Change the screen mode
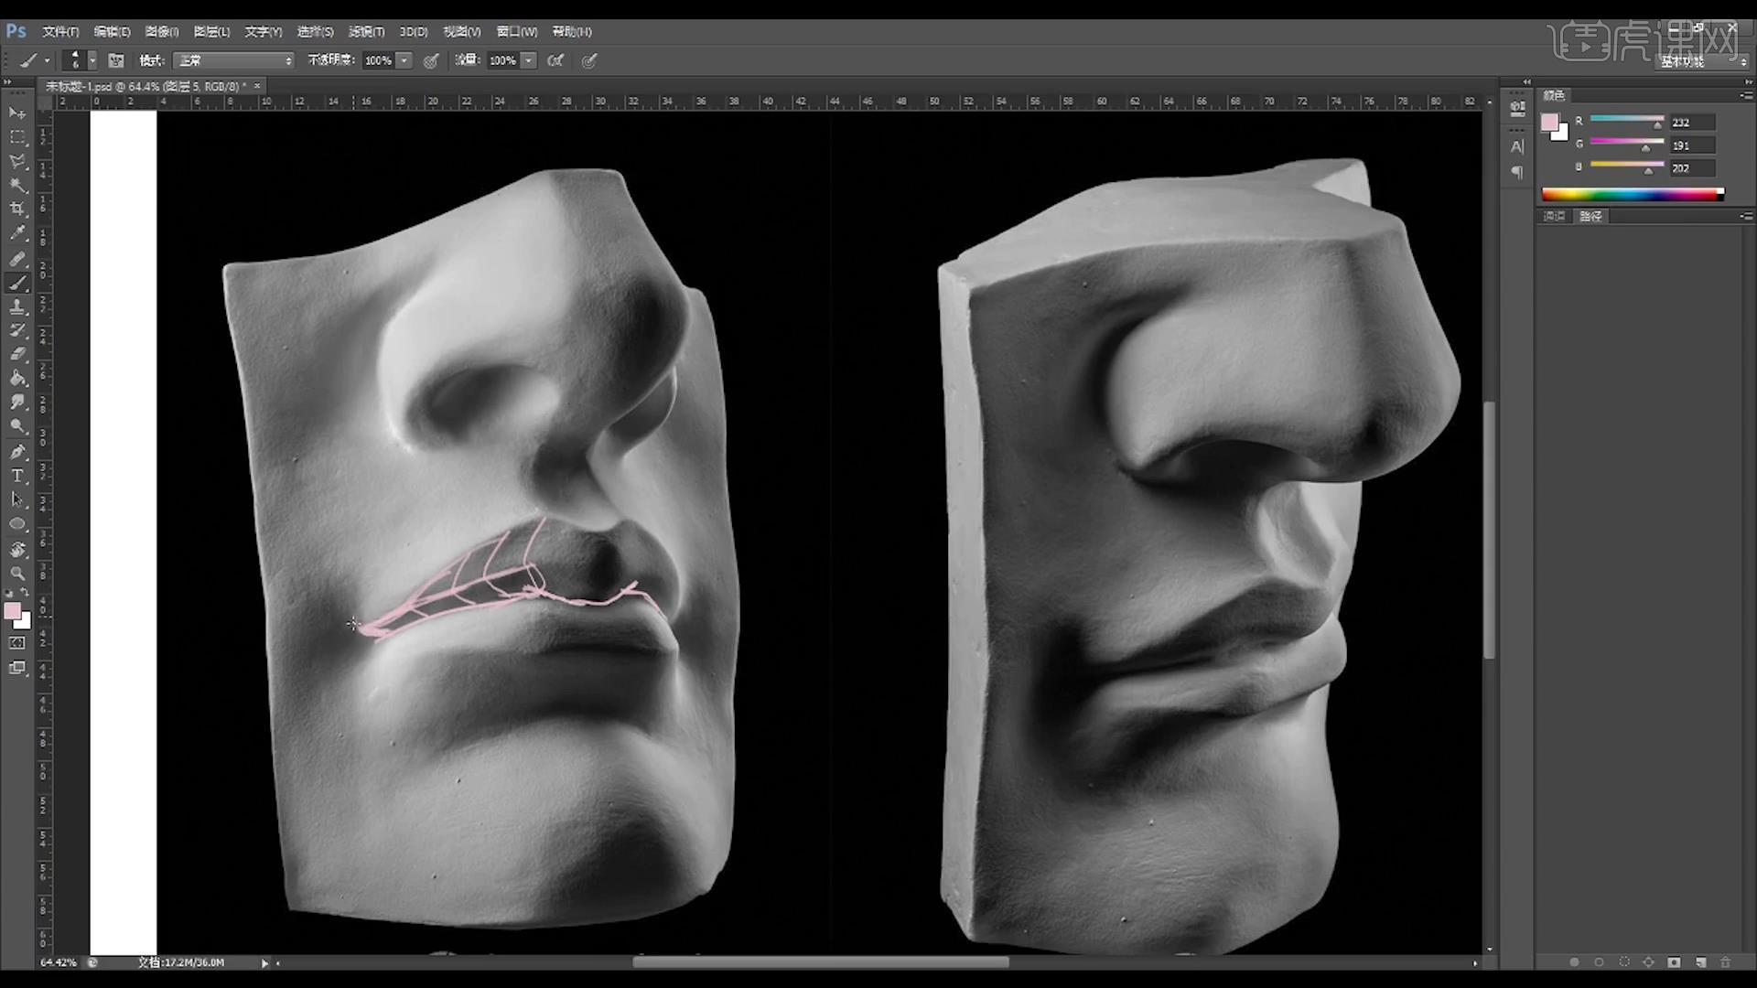This screenshot has height=988, width=1757. 17,668
